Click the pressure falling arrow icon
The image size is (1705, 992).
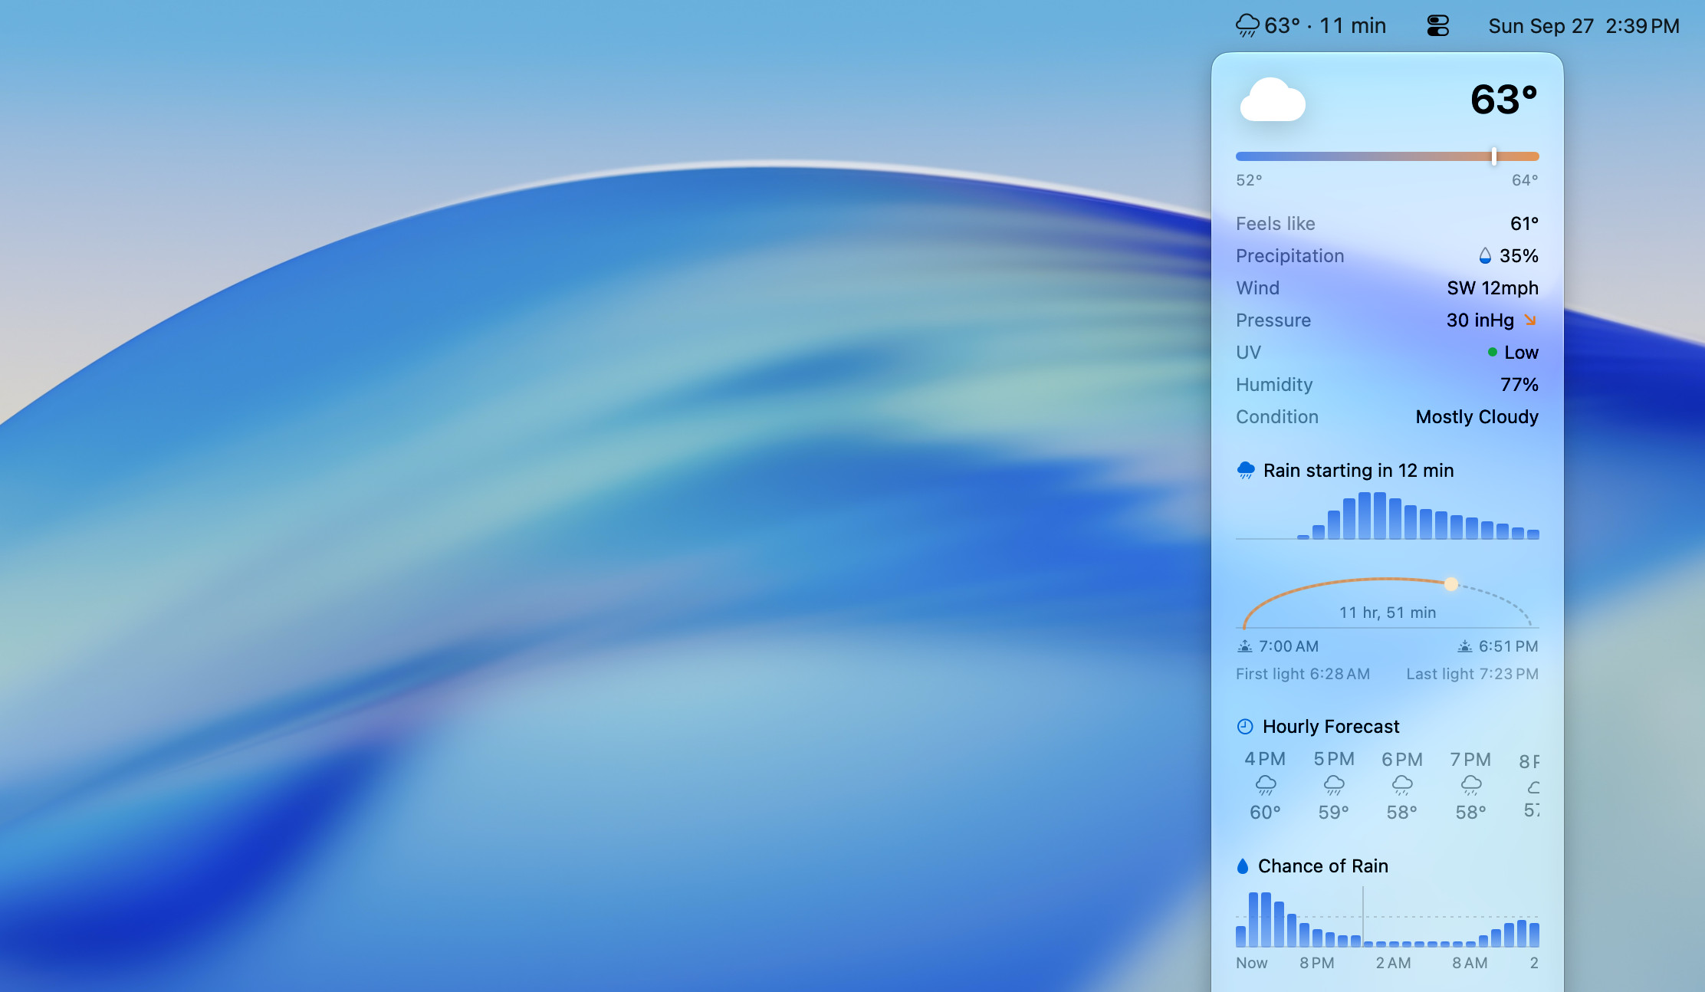pyautogui.click(x=1530, y=320)
